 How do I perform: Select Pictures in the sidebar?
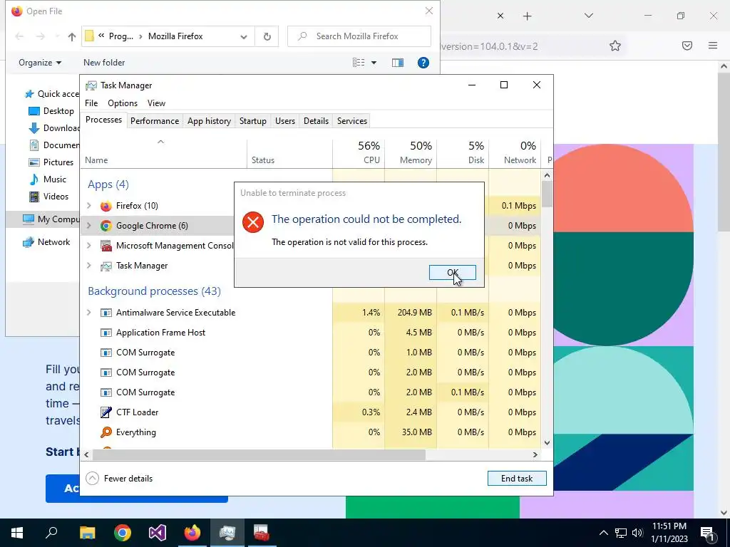pos(51,162)
